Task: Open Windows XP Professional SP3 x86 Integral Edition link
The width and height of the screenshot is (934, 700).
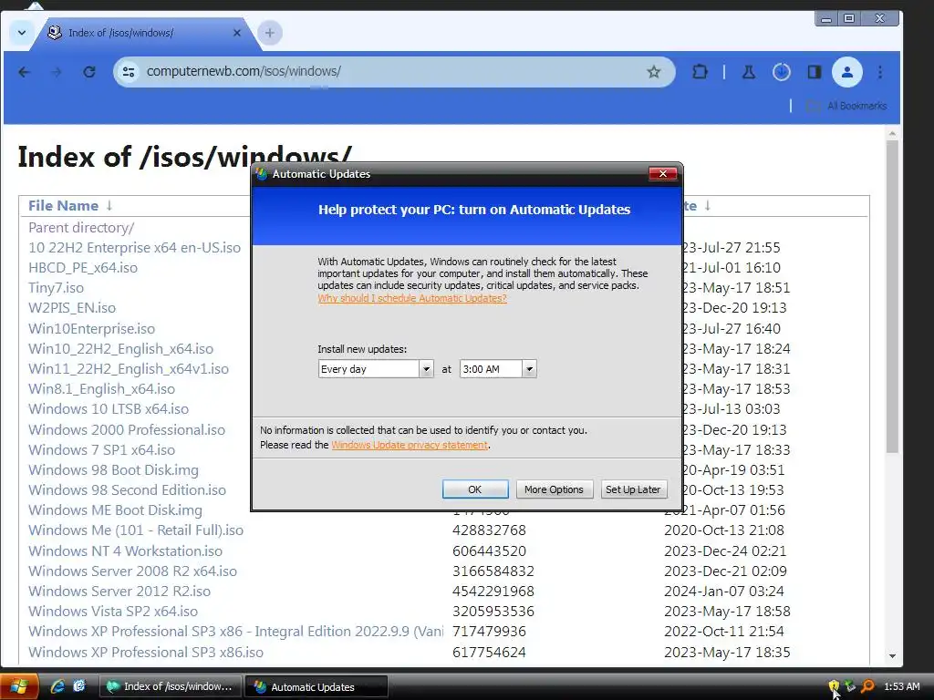Action: pos(236,632)
